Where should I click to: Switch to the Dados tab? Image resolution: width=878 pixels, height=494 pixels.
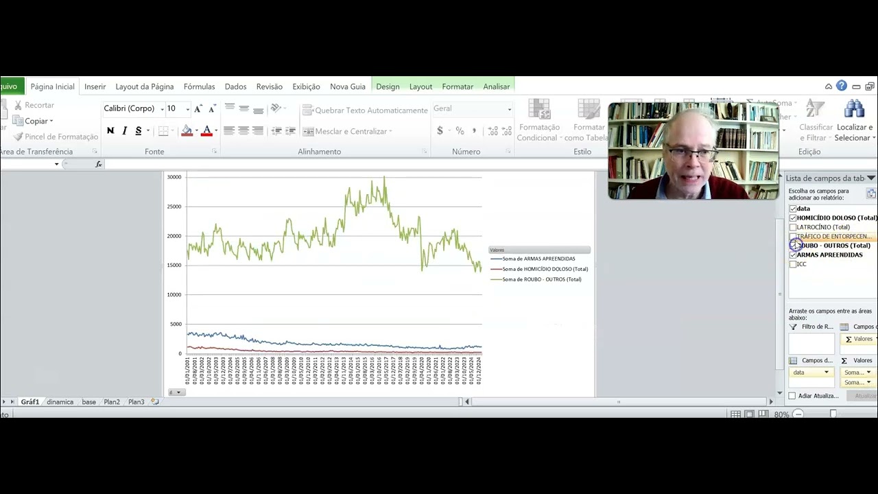point(235,86)
